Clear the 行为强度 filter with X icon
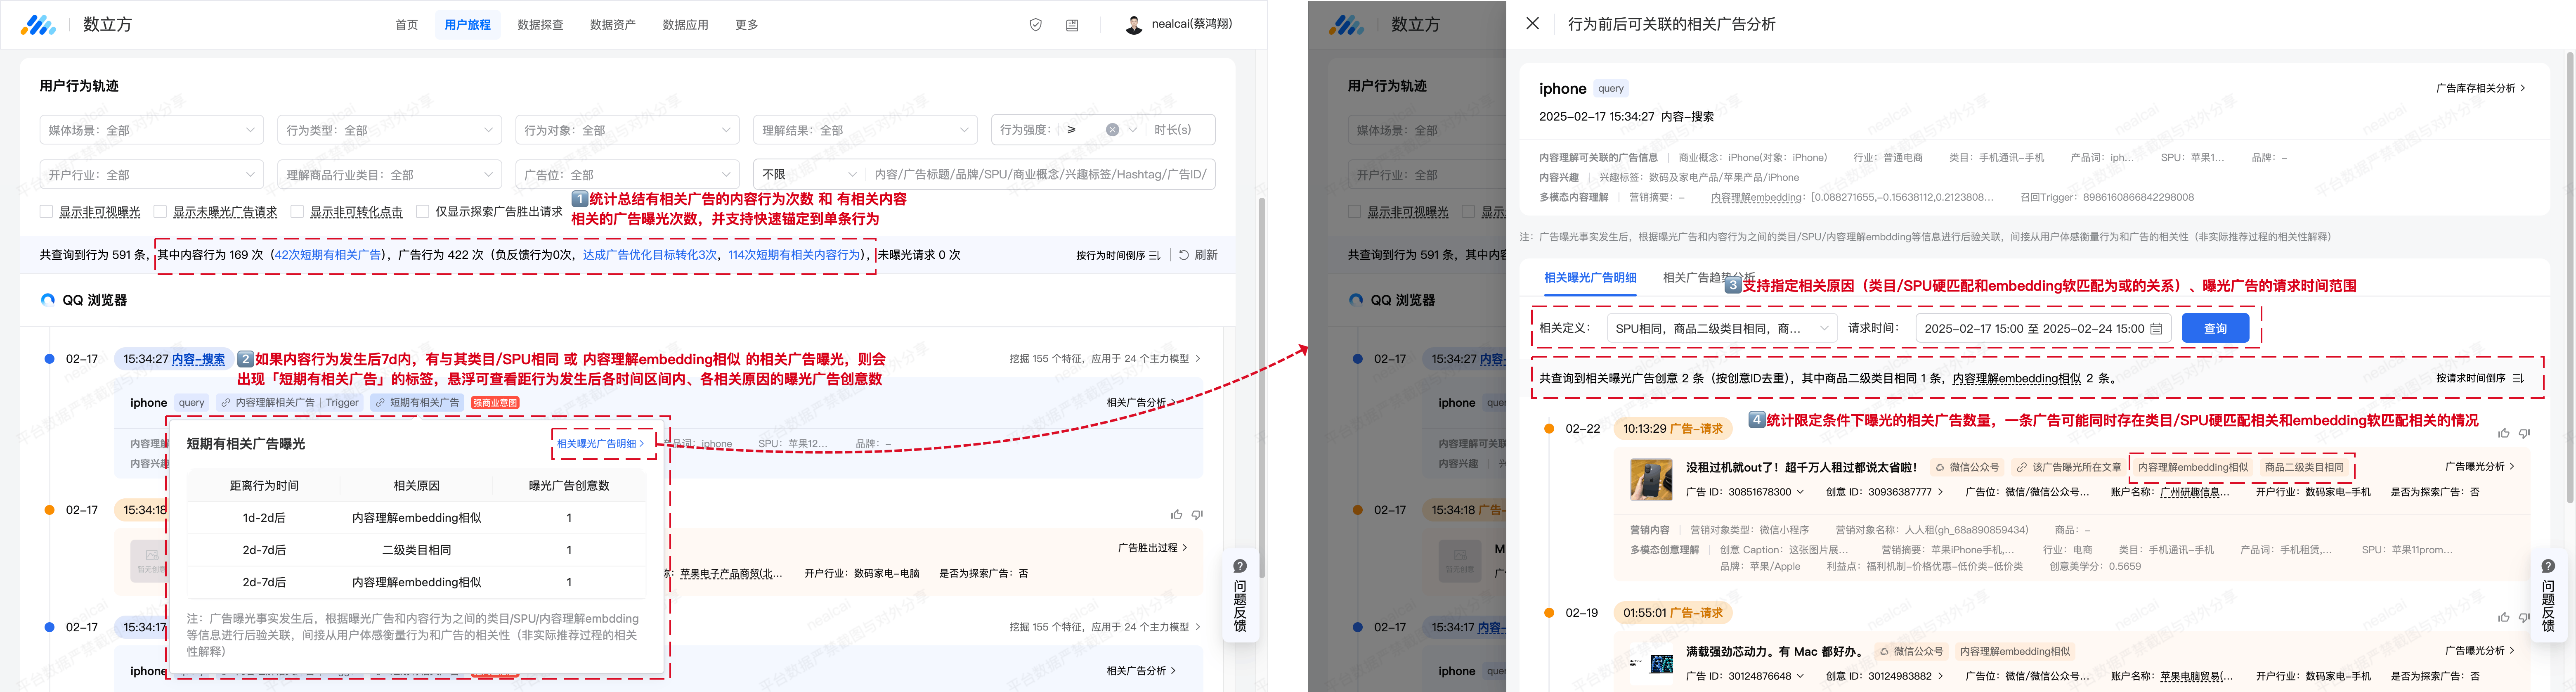Screen dimensions: 2576x692 (1112, 130)
